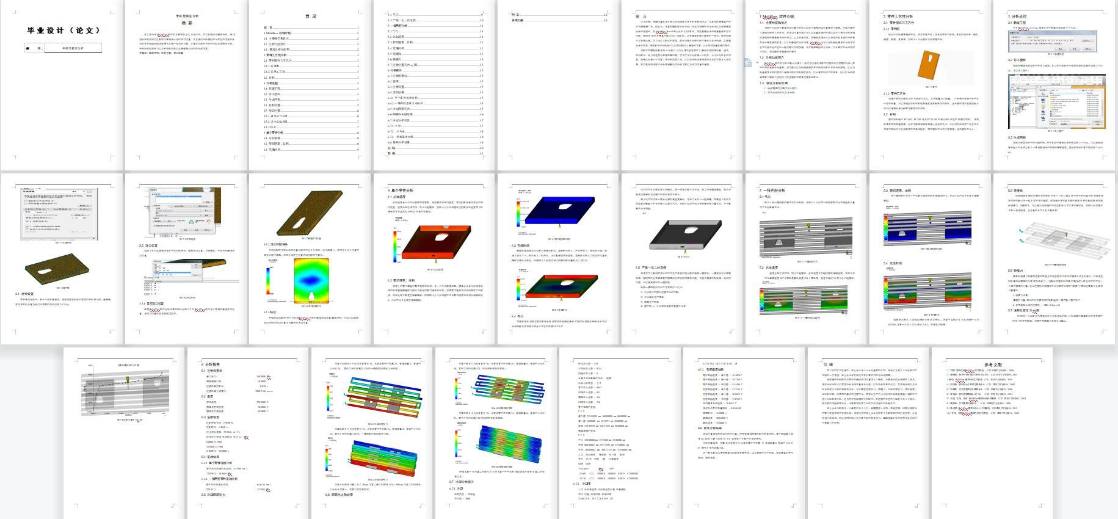
Task: Click the heading 1 Moldflow 软件介绍
Action: tap(777, 16)
